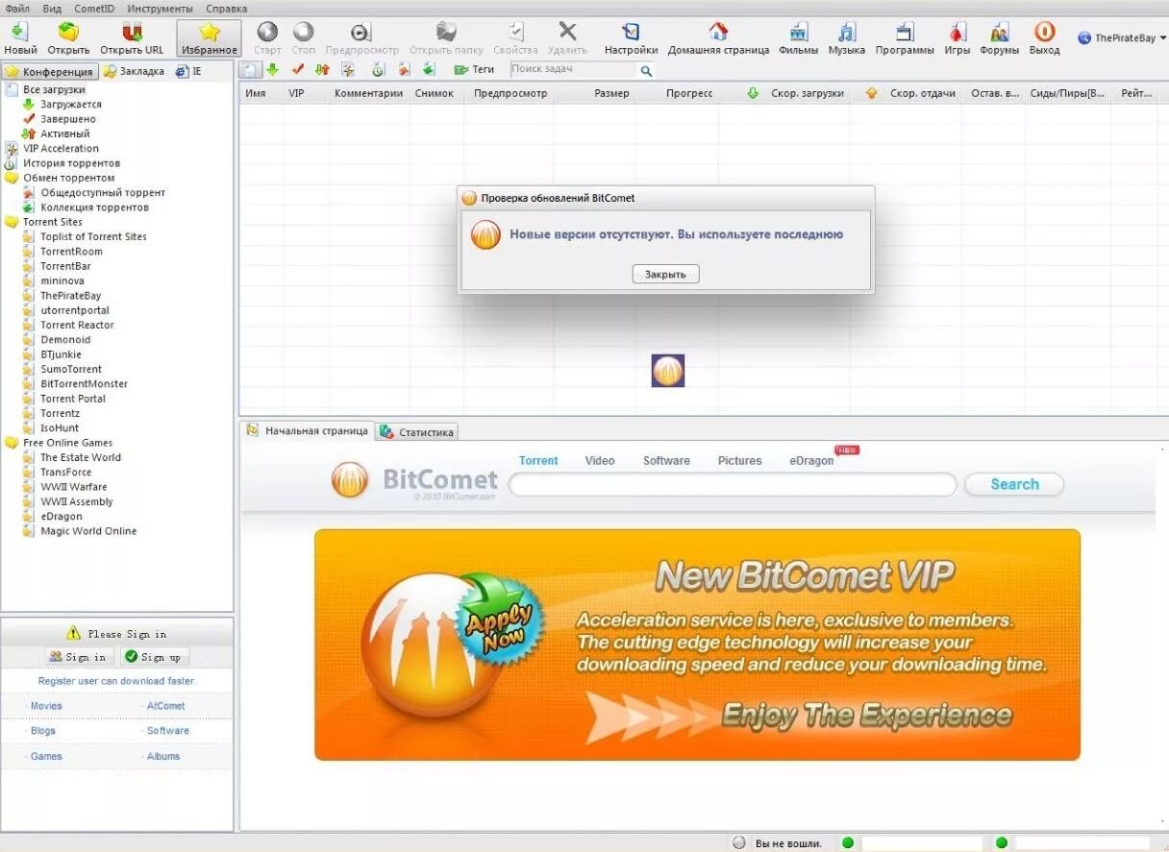
Task: Click the Открыть toolbar icon
Action: coord(68,37)
